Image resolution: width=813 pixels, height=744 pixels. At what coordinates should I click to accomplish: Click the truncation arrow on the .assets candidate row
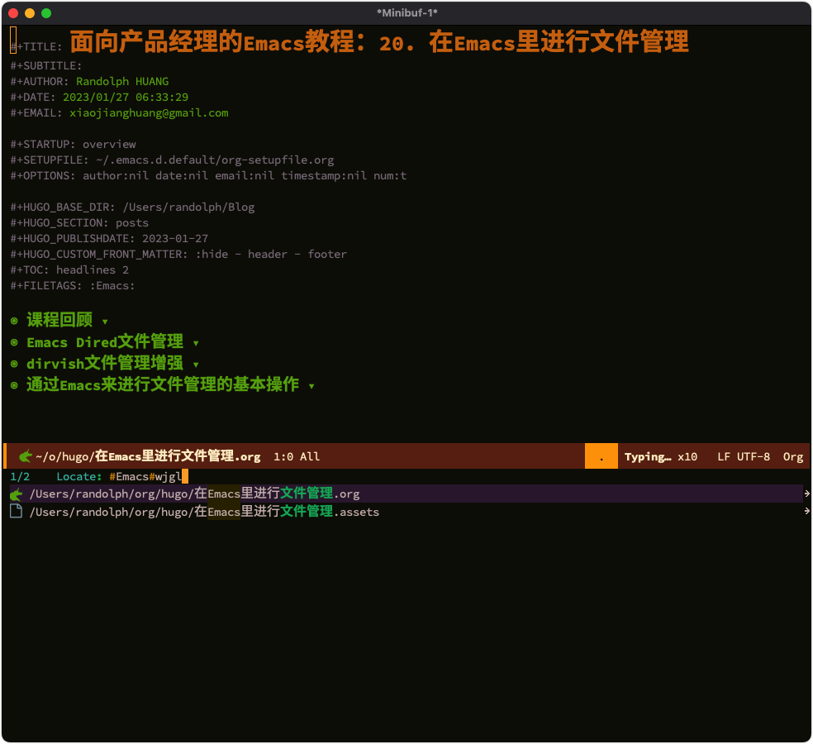(x=806, y=511)
